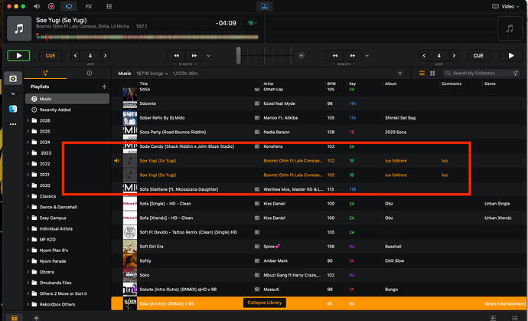Click the Collapse Library button
The height and width of the screenshot is (321, 528).
[264, 303]
